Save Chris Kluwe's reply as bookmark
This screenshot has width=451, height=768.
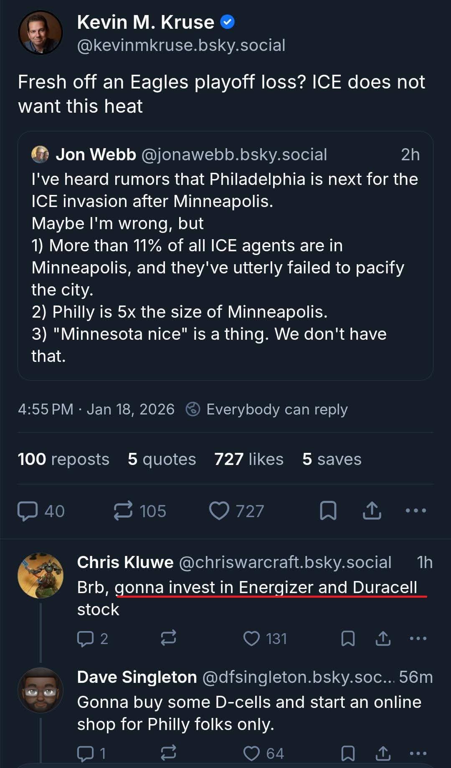[348, 639]
